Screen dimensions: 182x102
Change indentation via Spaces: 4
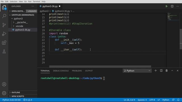click(x=142, y=100)
